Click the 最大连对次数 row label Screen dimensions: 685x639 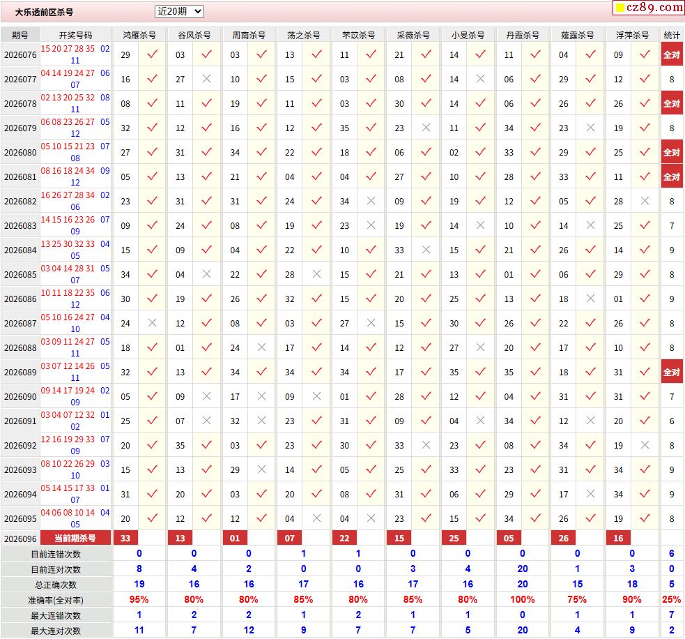(56, 631)
